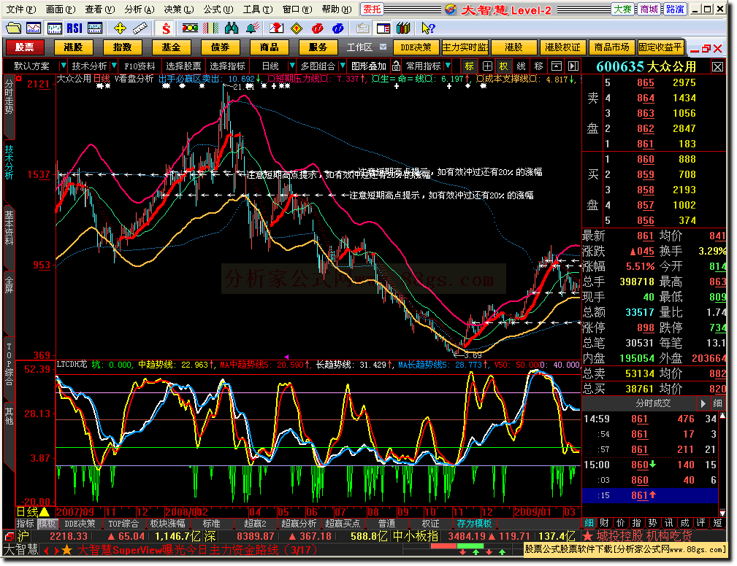This screenshot has height=566, width=737.
Task: Click the help cursor question icon
Action: click(428, 28)
